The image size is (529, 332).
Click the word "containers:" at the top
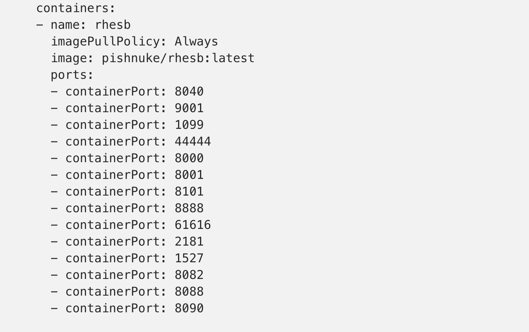tap(76, 8)
